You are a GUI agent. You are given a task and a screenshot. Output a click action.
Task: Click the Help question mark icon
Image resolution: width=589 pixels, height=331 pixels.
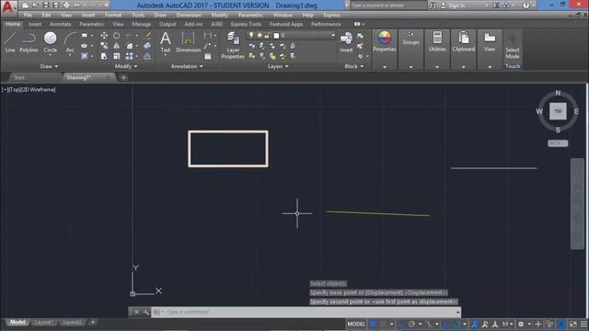525,6
